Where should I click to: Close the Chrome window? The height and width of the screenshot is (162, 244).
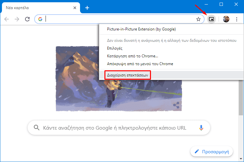[236, 4]
